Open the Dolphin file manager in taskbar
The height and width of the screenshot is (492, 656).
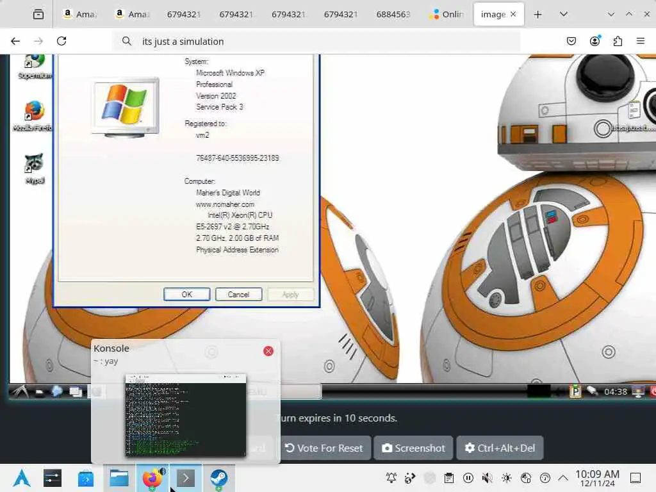pyautogui.click(x=119, y=478)
